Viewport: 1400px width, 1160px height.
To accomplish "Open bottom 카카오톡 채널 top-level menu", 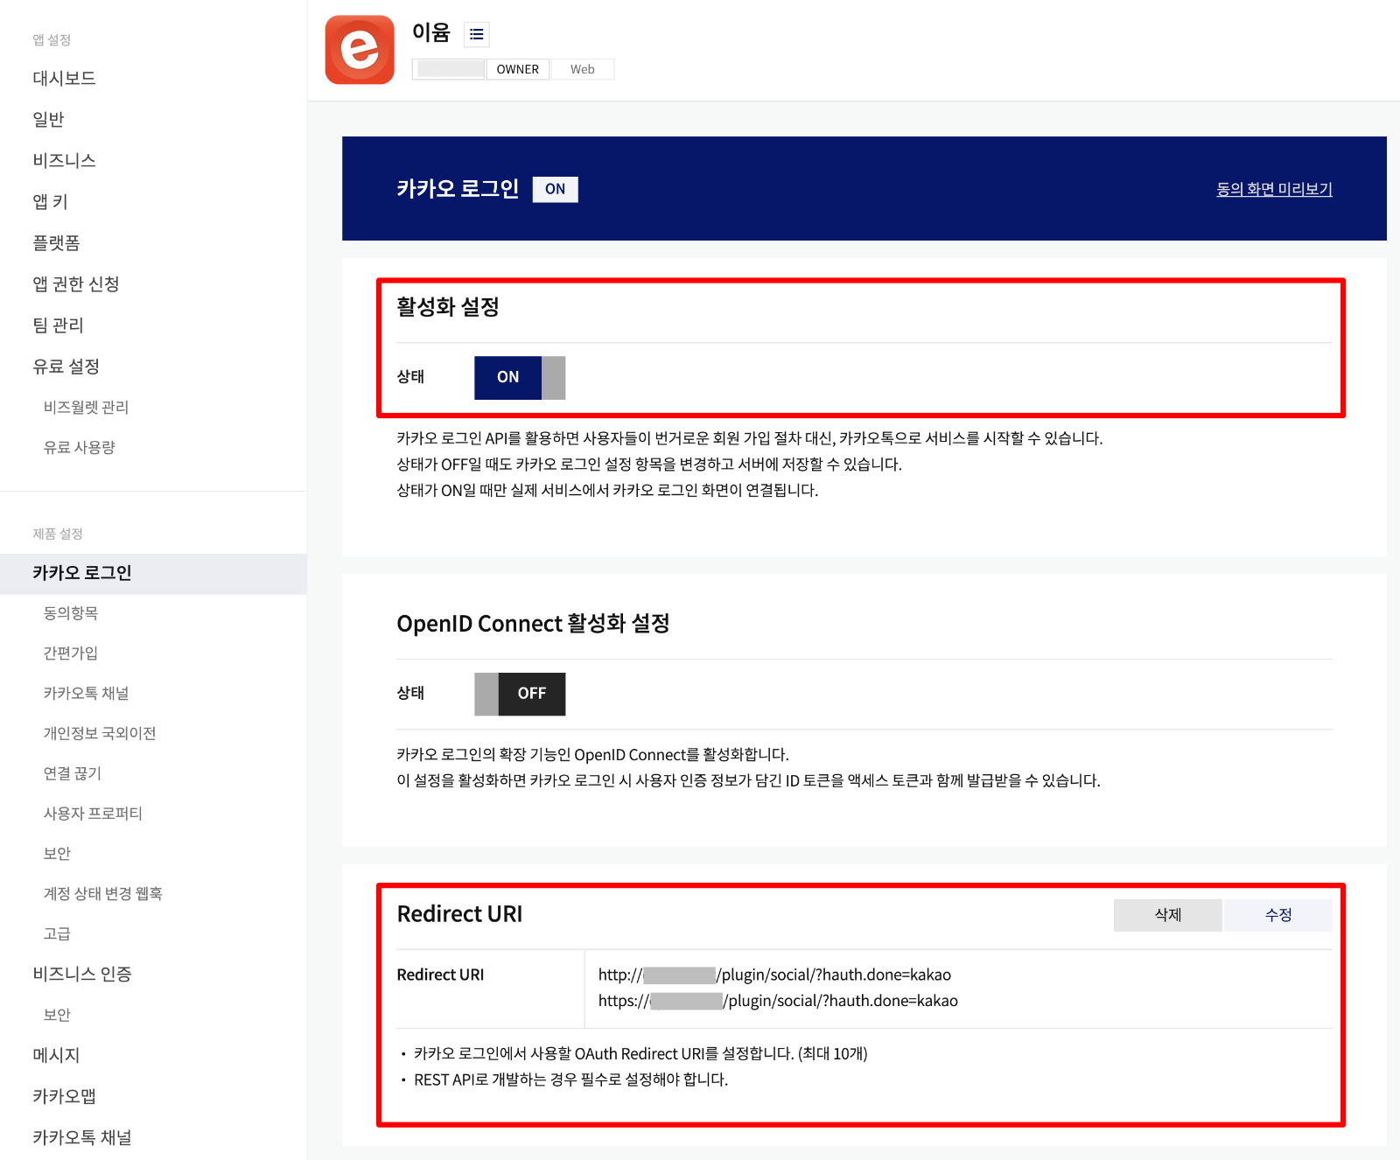I will point(82,1137).
